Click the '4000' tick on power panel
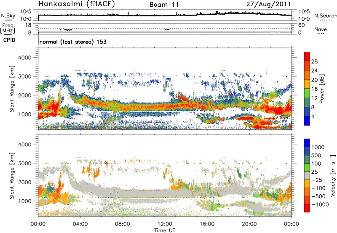337x233 pixels. click(24, 58)
